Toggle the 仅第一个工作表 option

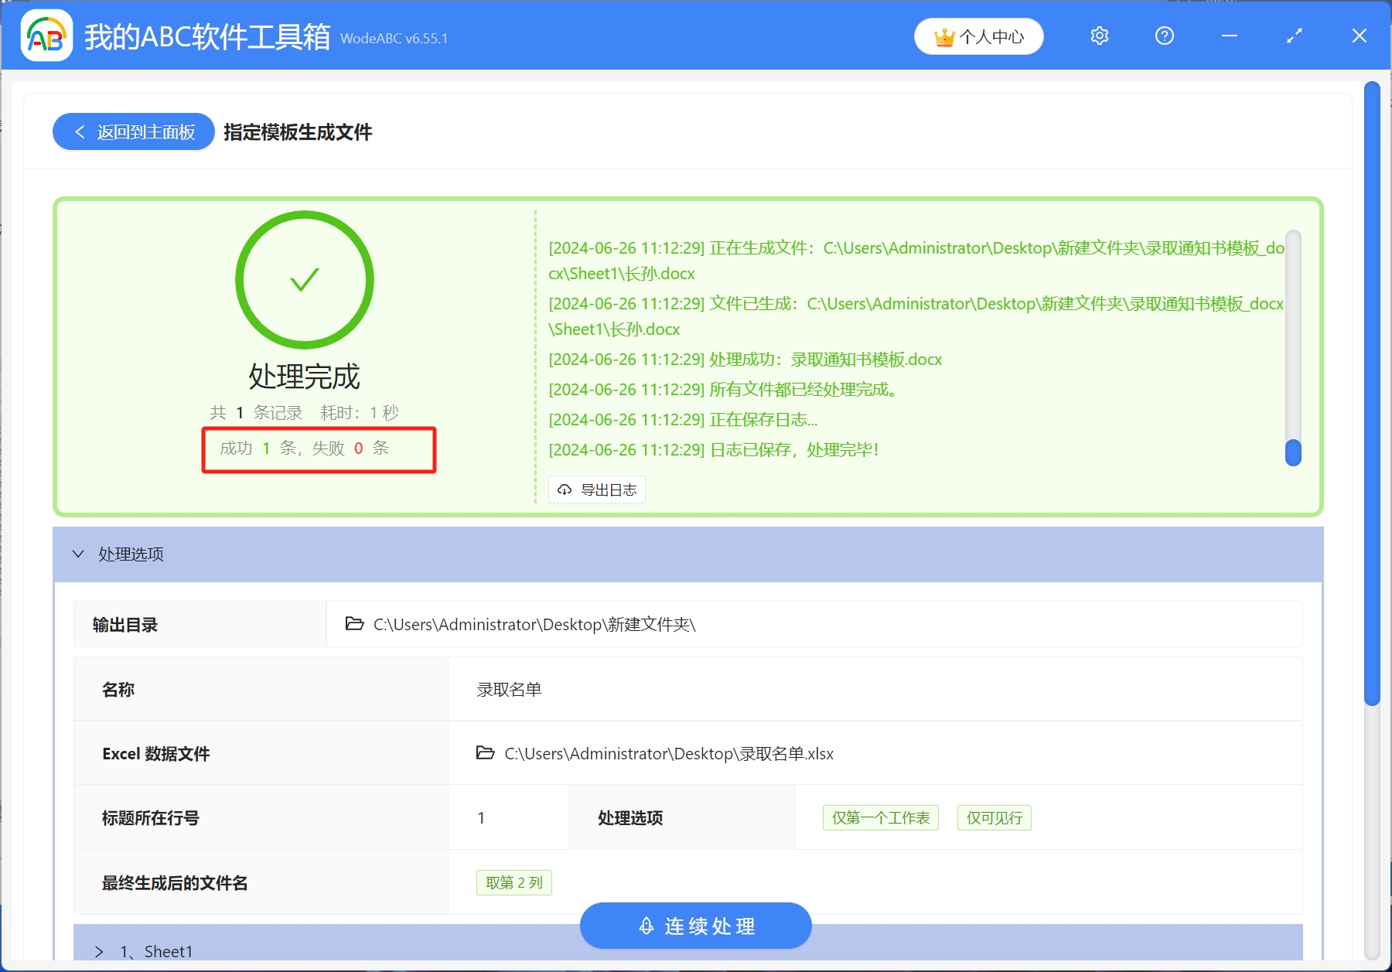coord(880,817)
